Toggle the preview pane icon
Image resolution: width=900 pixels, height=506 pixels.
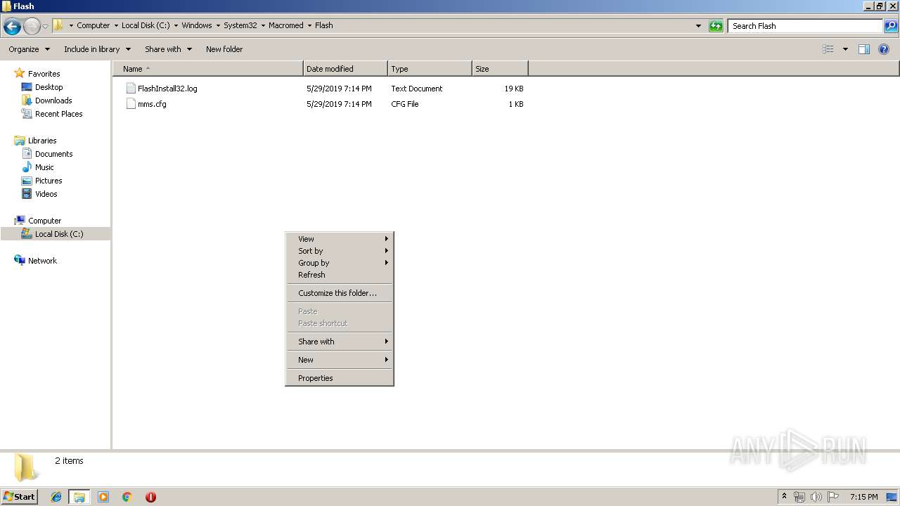pyautogui.click(x=864, y=49)
